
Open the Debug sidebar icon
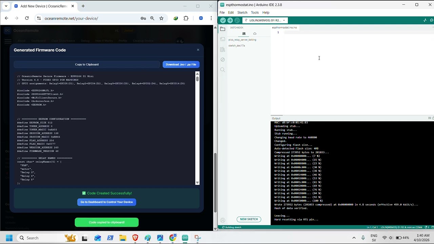click(x=222, y=60)
